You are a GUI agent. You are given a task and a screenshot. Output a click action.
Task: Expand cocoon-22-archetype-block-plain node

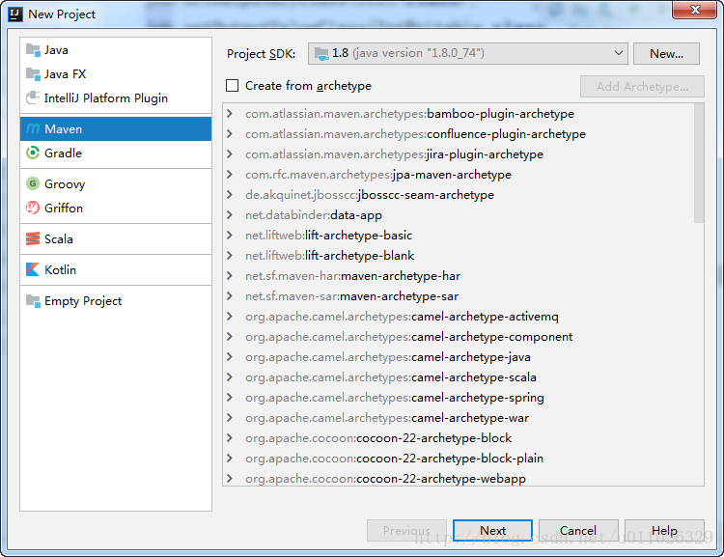point(230,459)
